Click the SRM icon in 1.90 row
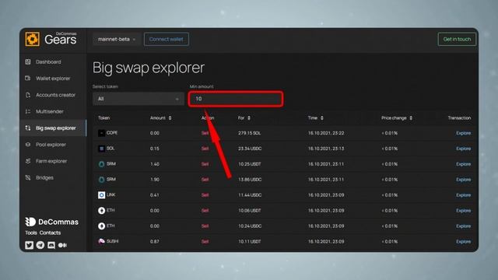The height and width of the screenshot is (280, 498). pyautogui.click(x=101, y=180)
